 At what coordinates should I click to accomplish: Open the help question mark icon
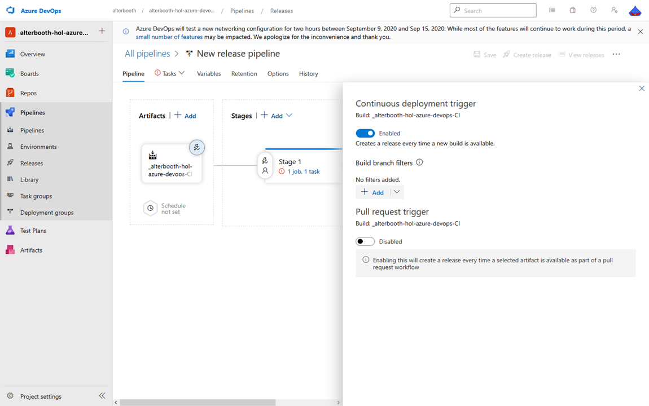coord(594,10)
